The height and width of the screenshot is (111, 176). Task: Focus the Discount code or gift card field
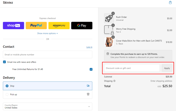click(x=132, y=68)
